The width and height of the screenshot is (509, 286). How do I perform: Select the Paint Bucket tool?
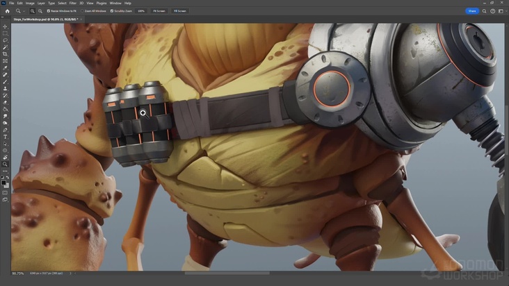[5, 109]
